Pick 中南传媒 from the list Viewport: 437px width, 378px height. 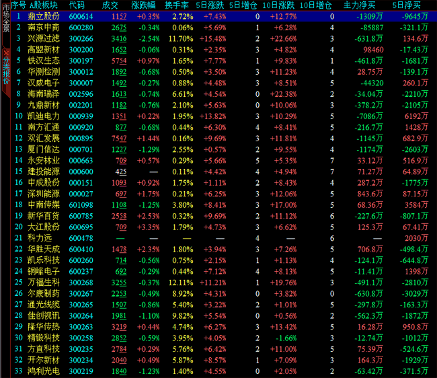[x=44, y=205]
